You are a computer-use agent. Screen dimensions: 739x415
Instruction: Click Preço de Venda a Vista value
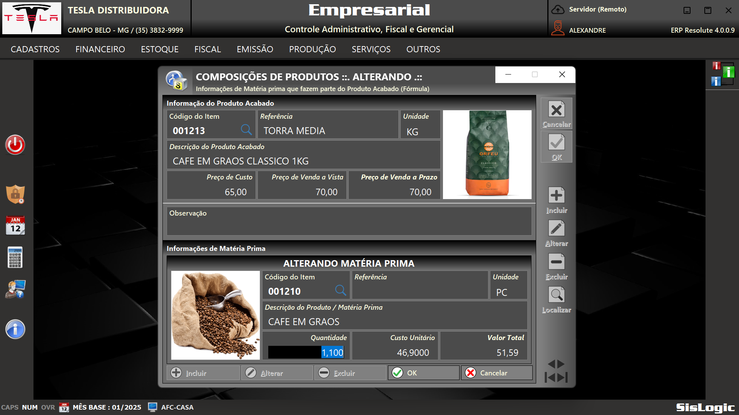[326, 192]
